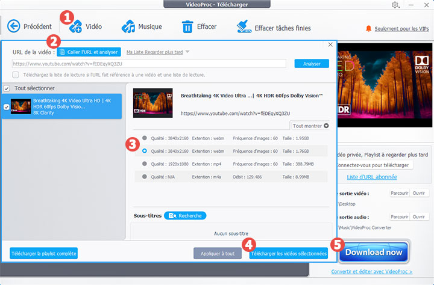Click Télécharger la playlist complète

tap(44, 254)
